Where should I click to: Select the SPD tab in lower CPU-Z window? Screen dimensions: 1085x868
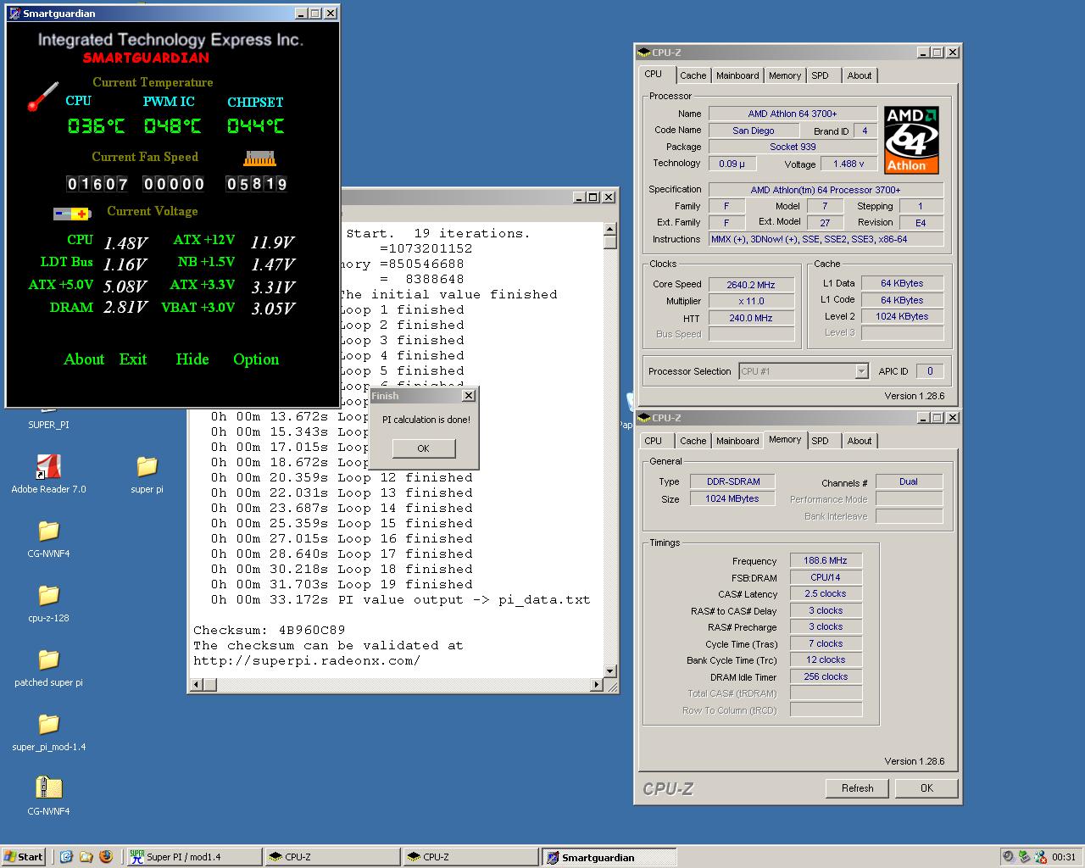coord(819,441)
